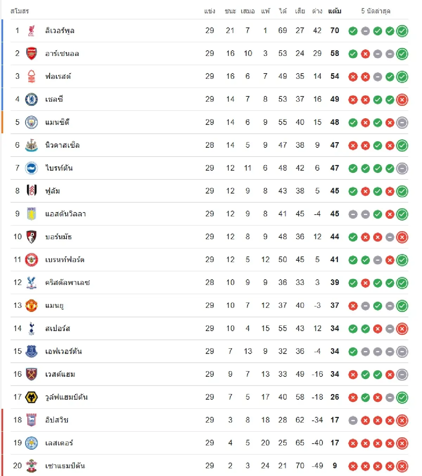The width and height of the screenshot is (422, 476).
Task: Click Chelsea's latest match loss icon
Action: pos(402,100)
